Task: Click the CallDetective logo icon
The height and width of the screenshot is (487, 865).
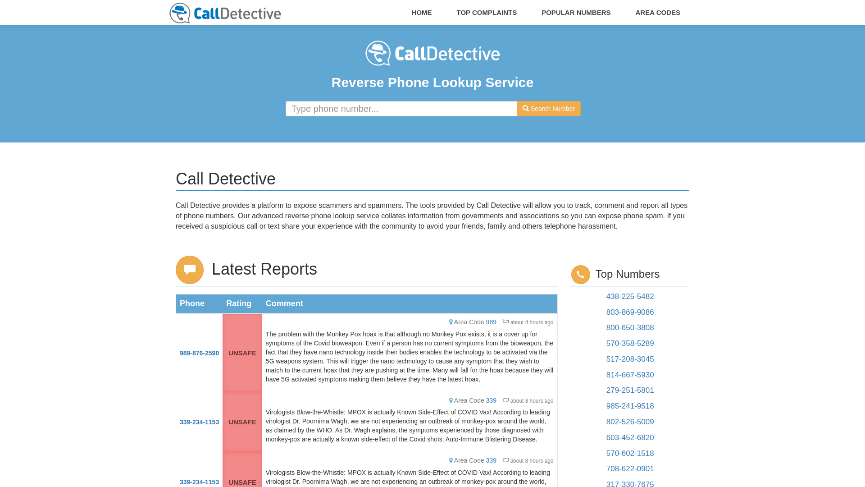Action: [x=179, y=13]
